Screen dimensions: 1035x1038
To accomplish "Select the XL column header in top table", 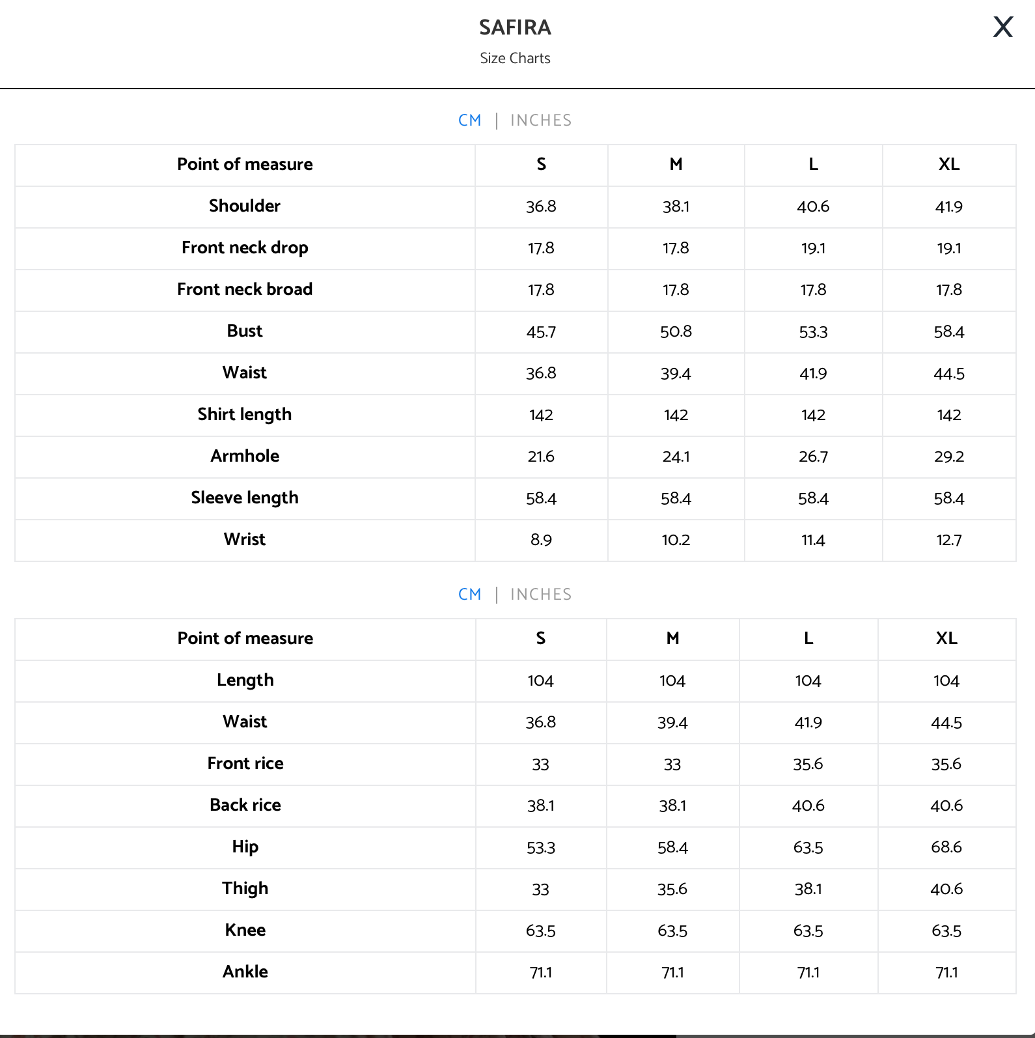I will tap(949, 164).
